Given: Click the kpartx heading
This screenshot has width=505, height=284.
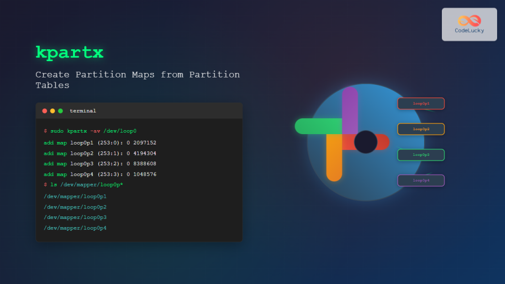Looking at the screenshot, I should pyautogui.click(x=69, y=52).
